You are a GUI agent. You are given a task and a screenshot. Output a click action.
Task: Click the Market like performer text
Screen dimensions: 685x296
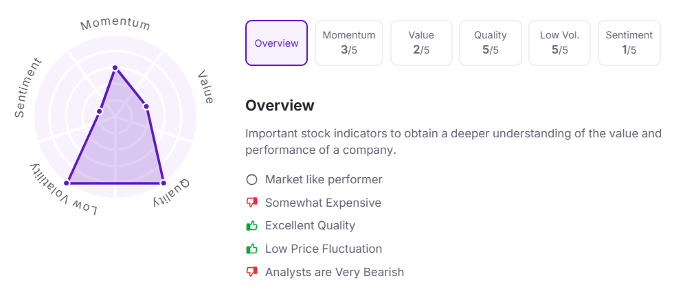point(324,180)
